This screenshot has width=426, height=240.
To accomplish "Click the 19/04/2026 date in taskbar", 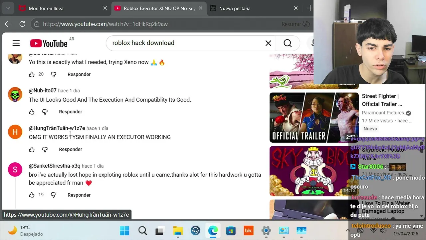I will [406, 234].
